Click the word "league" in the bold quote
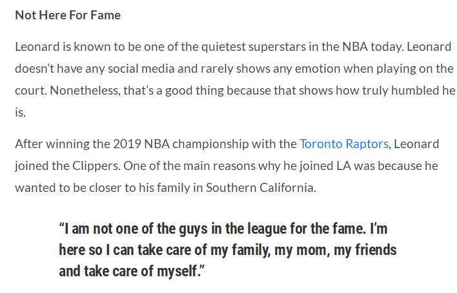 267,229
